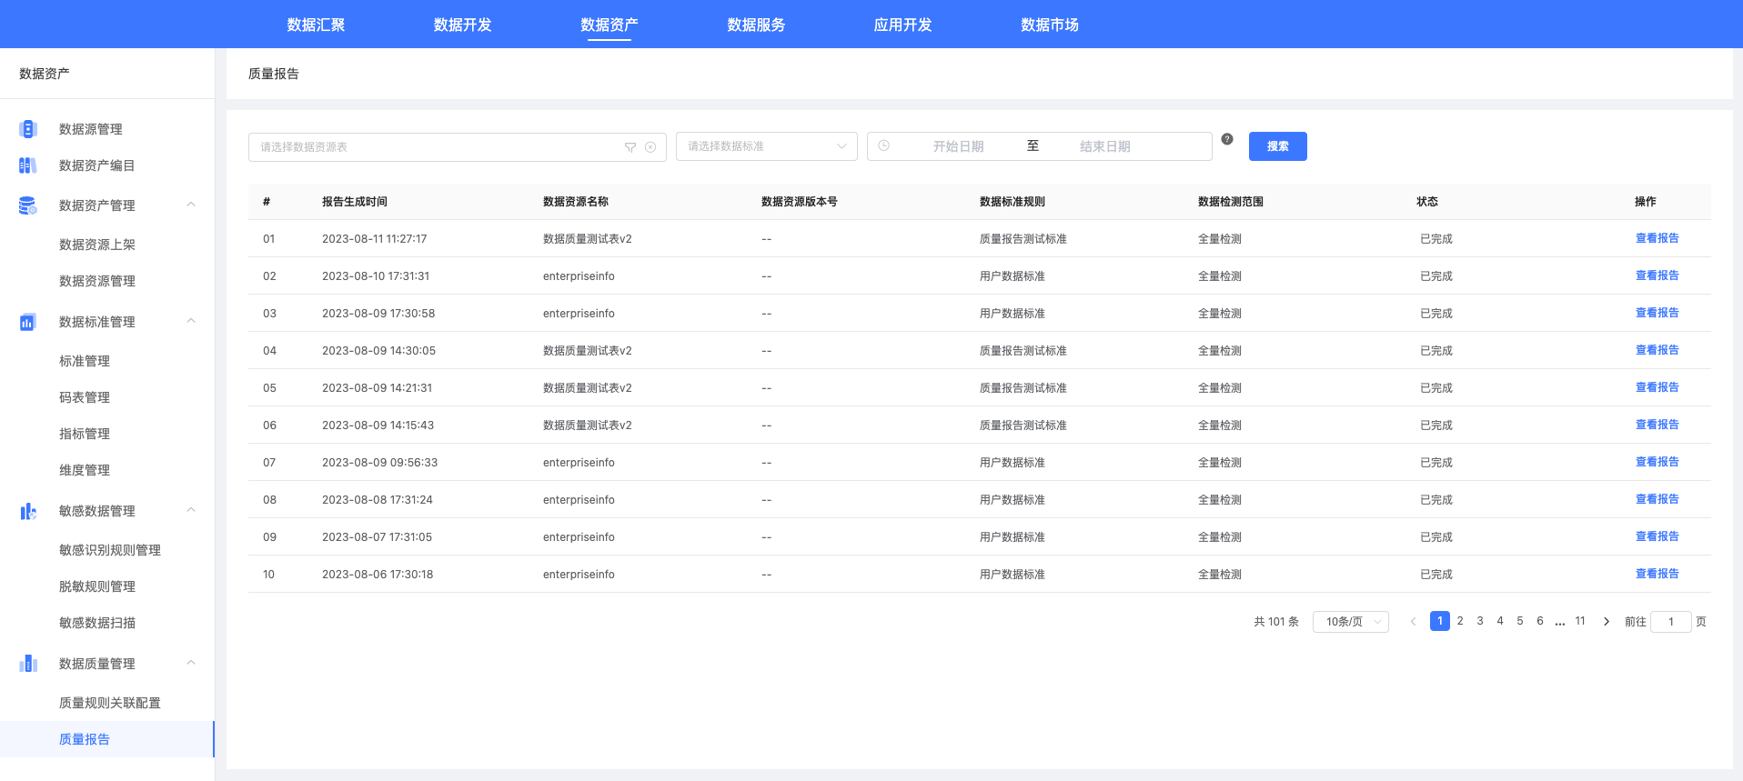Go to page 2 of results
Screen dimensions: 1743x781
coord(1460,621)
